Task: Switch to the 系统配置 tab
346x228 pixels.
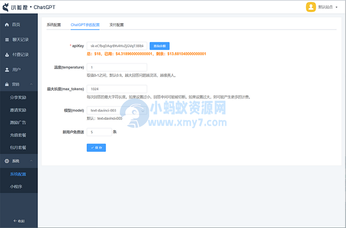Action: (54, 25)
